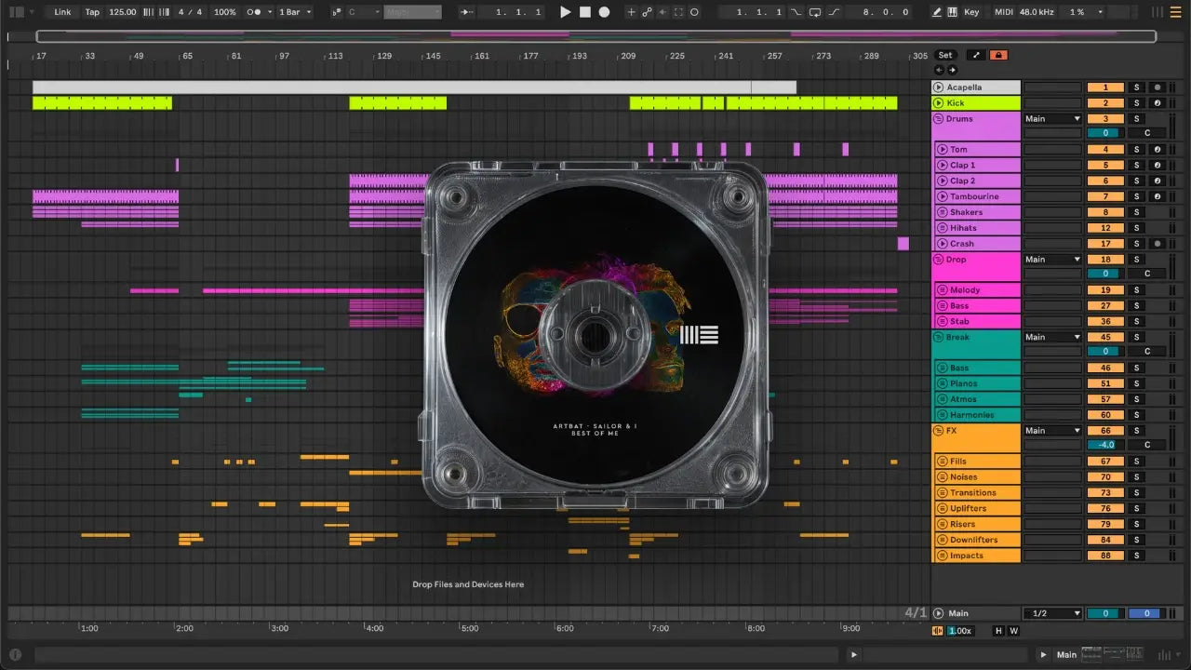Click the Stop button in transport

click(x=584, y=12)
